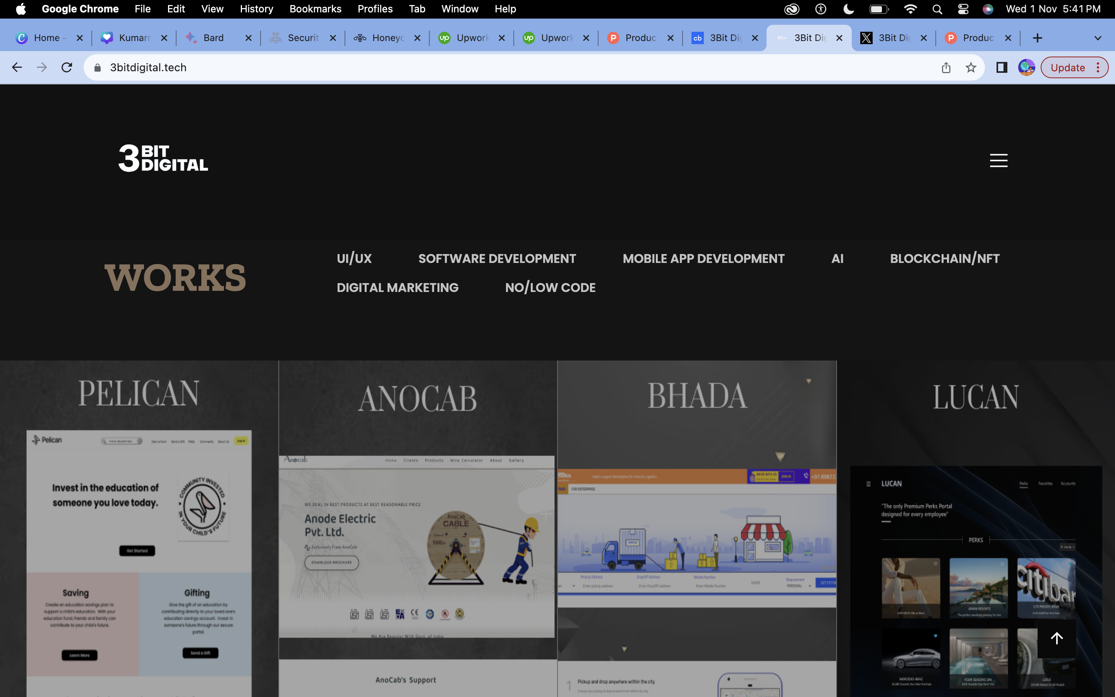The height and width of the screenshot is (697, 1115).
Task: Go back with the browser back arrow
Action: [x=17, y=67]
